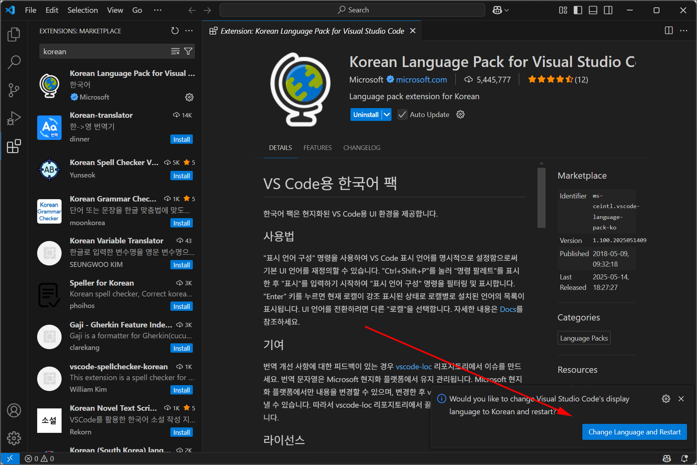Screen dimensions: 697x465
Task: Open the Manage gear in activity bar
Action: (x=14, y=438)
